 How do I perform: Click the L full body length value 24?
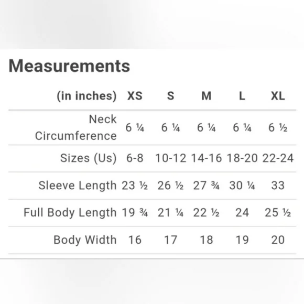pyautogui.click(x=242, y=212)
